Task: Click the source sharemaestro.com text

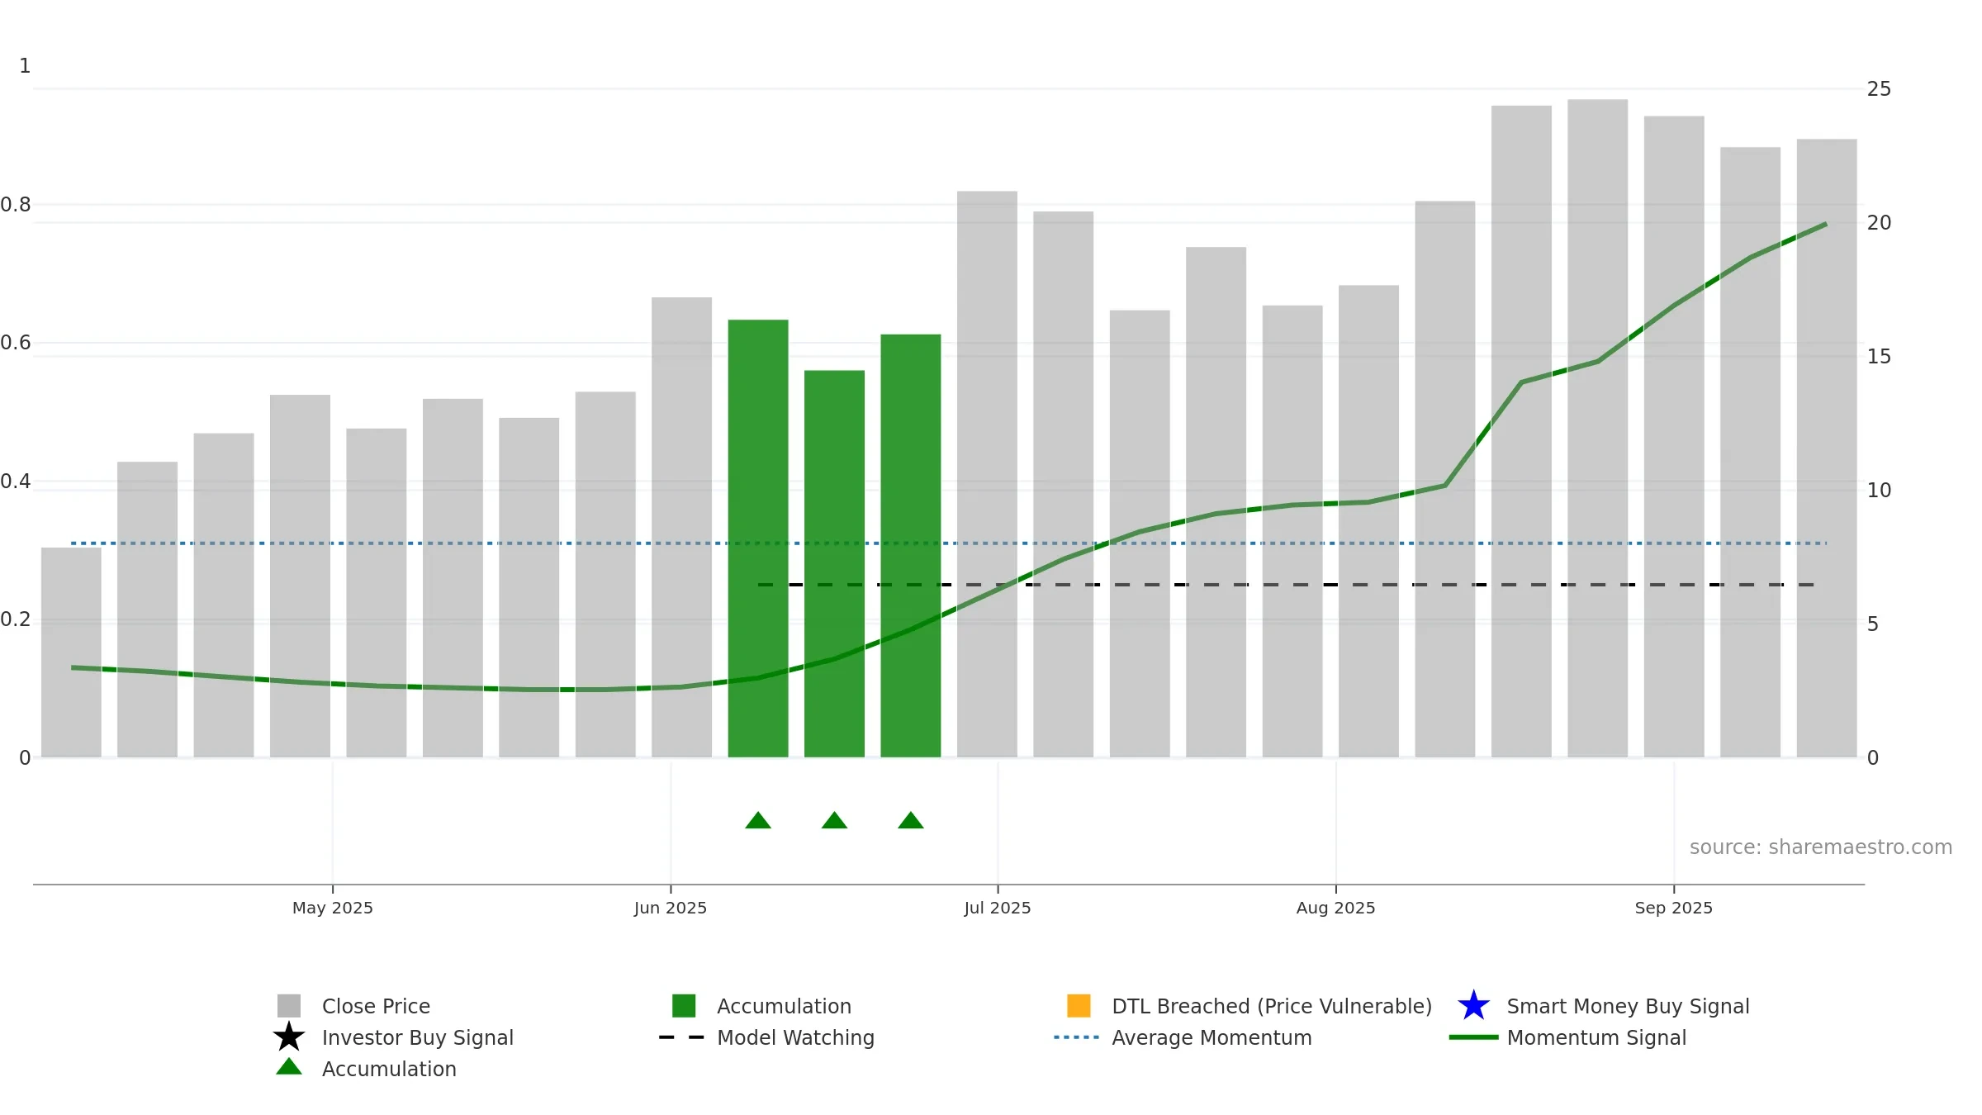Action: (1821, 847)
